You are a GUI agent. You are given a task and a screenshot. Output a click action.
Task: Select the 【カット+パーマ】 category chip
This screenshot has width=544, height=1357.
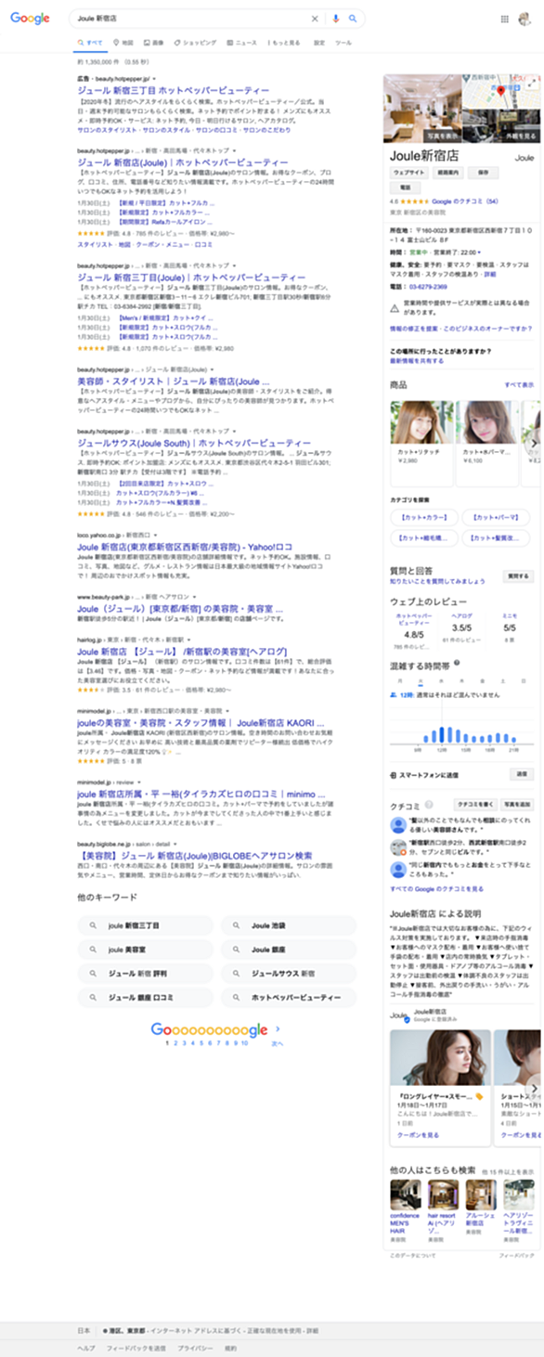click(x=496, y=517)
